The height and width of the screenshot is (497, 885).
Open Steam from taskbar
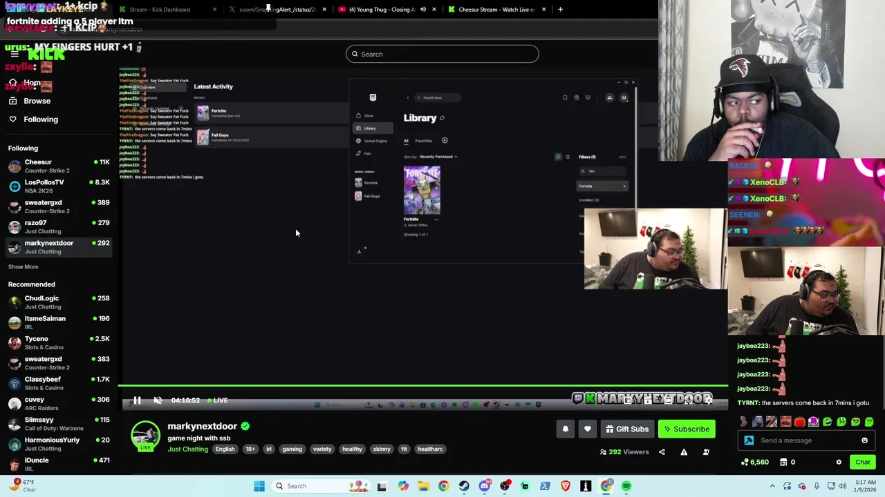pos(464,486)
